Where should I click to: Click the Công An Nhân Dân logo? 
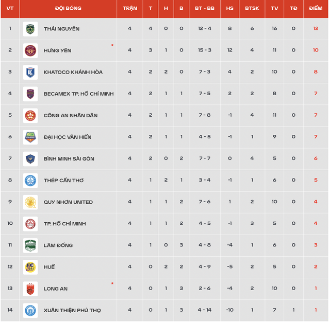(x=30, y=115)
